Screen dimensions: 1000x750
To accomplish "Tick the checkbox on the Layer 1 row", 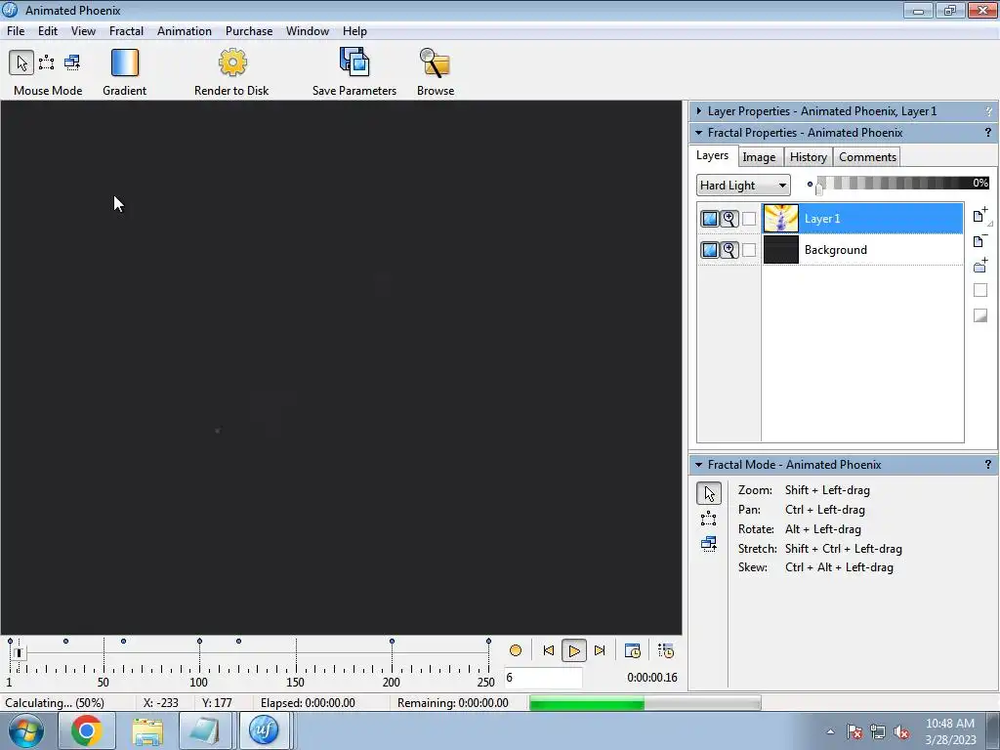I will coord(749,219).
